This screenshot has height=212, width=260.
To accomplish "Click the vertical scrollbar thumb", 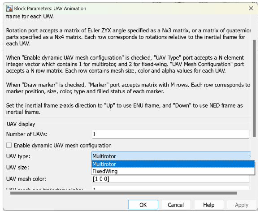I will point(254,88).
